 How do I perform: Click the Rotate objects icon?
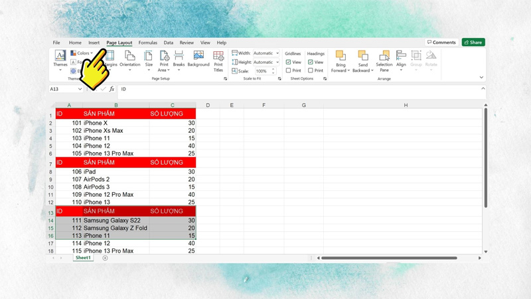(431, 55)
